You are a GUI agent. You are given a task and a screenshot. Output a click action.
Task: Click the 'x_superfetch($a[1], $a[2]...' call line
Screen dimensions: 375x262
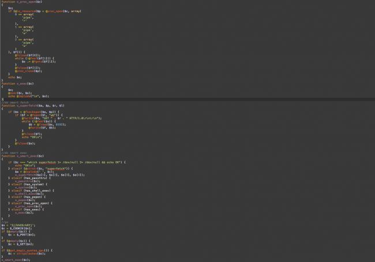click(50, 175)
